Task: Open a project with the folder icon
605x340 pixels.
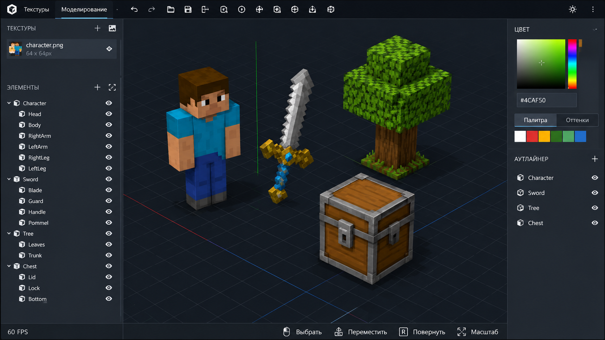Action: tap(170, 9)
